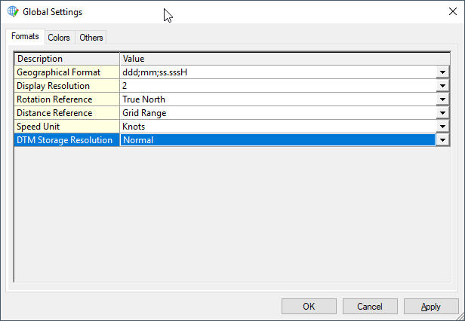
Task: Expand the Geographical Format dropdown
Action: click(442, 72)
